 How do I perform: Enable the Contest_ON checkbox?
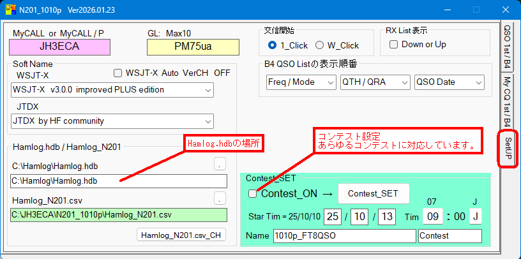pos(253,193)
